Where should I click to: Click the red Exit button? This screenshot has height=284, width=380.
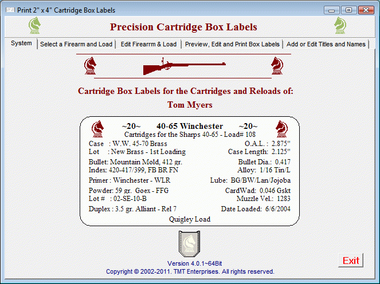[351, 261]
